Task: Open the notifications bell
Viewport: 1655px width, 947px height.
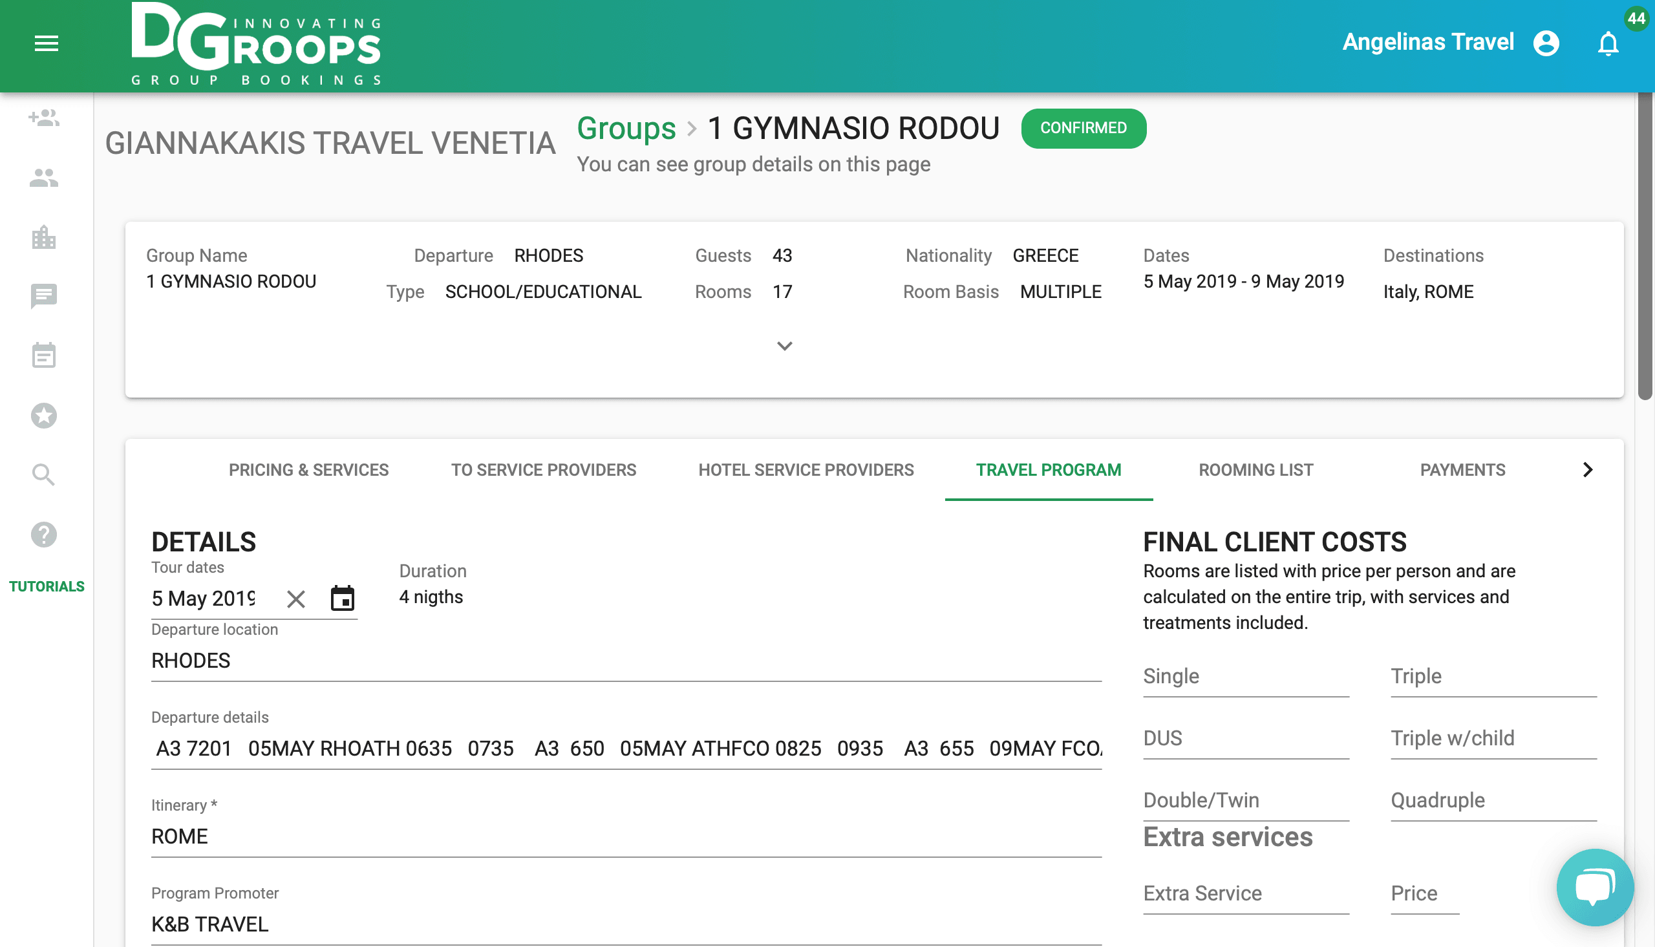Action: coord(1608,43)
